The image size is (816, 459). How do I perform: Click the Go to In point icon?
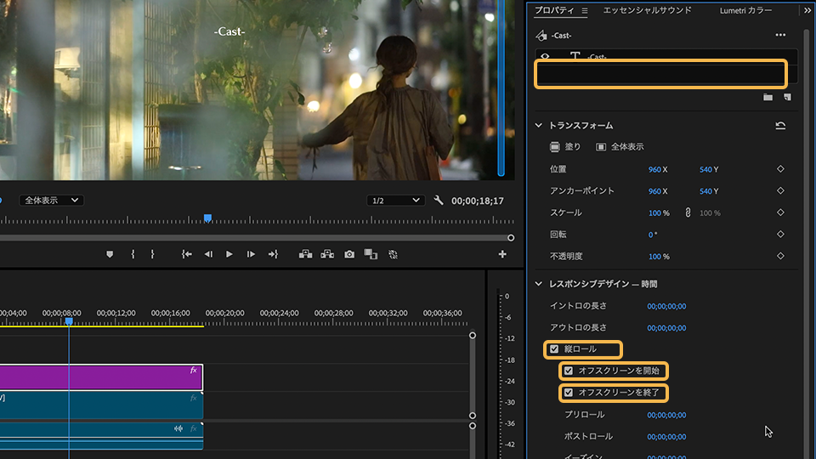(x=187, y=254)
